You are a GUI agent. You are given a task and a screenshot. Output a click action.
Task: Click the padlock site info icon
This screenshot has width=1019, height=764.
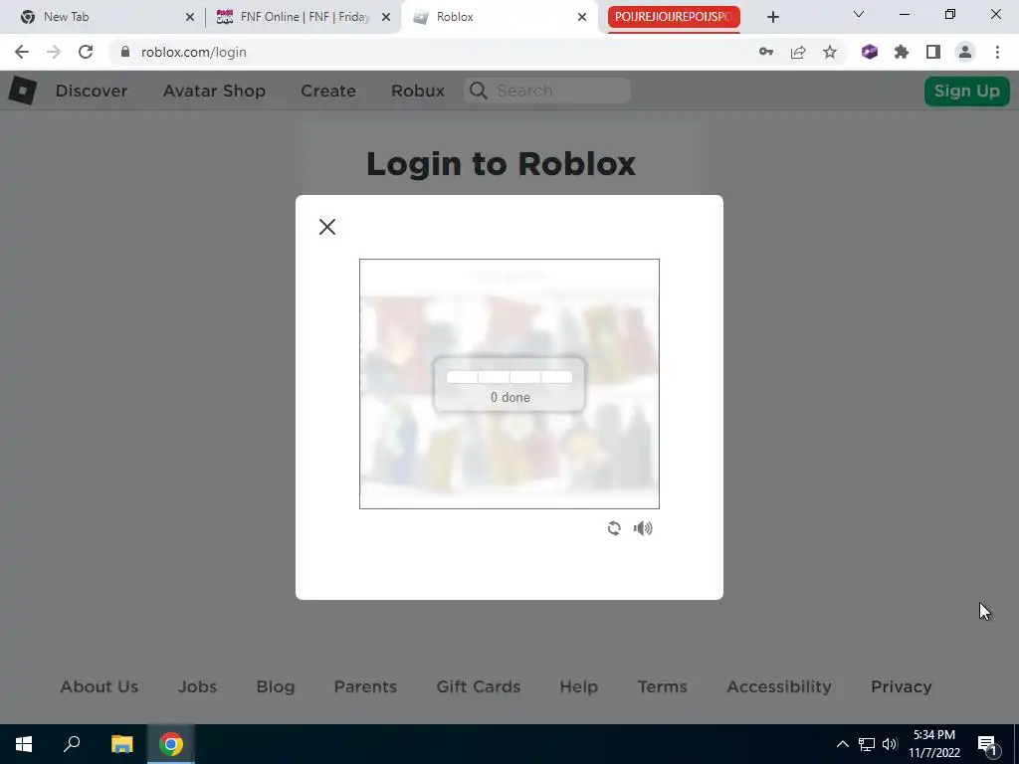[125, 52]
